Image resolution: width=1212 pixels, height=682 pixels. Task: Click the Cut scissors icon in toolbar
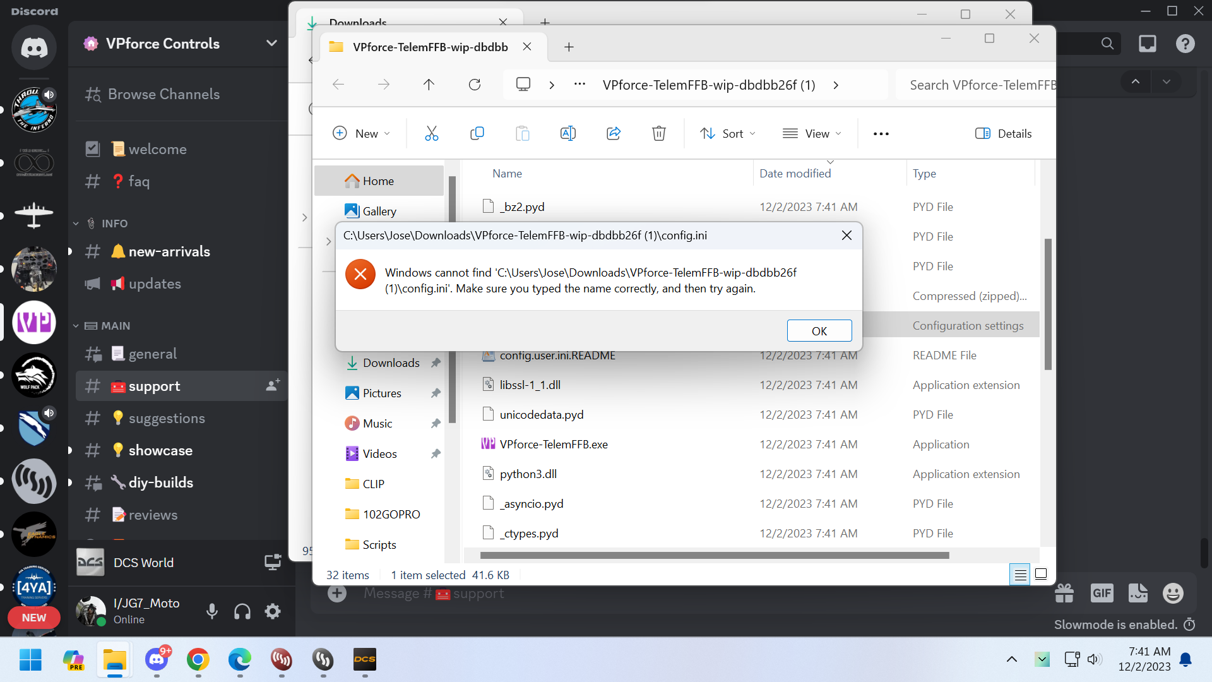(431, 133)
